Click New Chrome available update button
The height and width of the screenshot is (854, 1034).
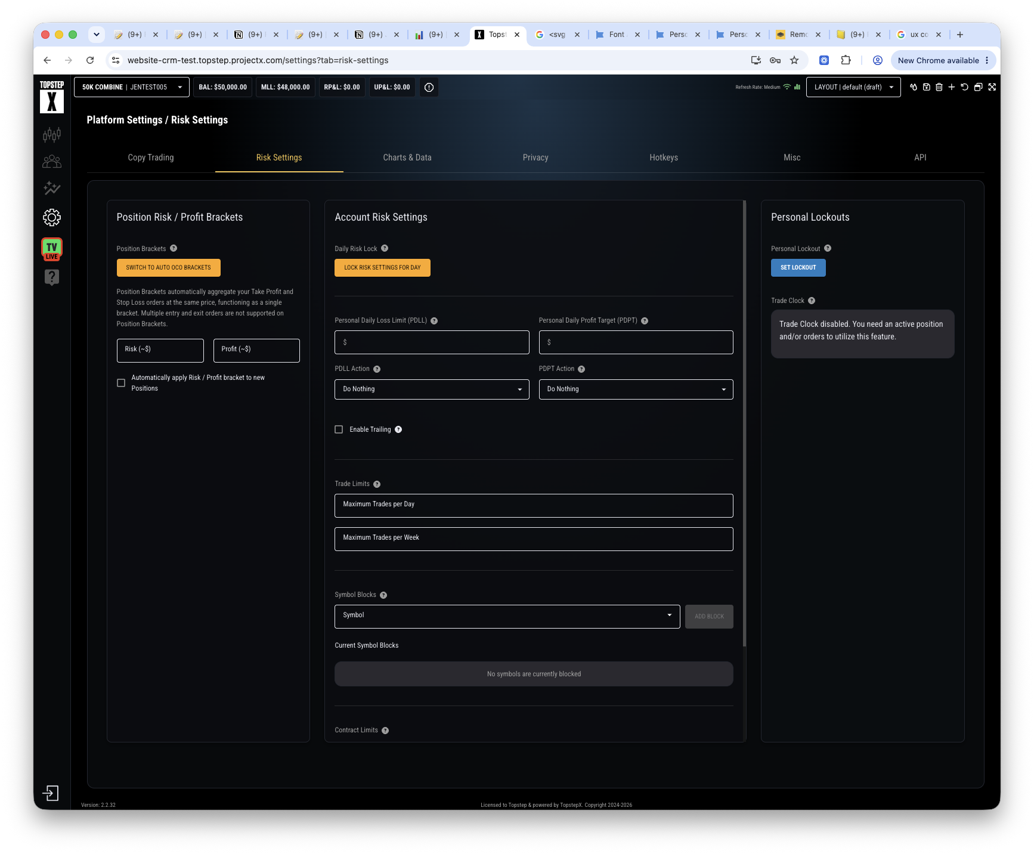(943, 60)
